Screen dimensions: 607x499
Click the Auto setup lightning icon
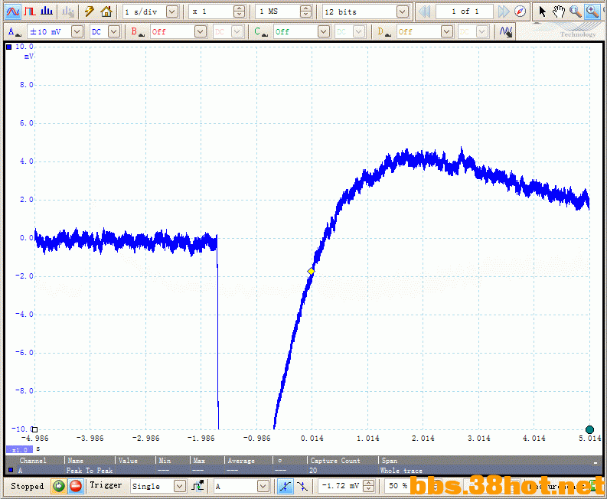tap(90, 11)
